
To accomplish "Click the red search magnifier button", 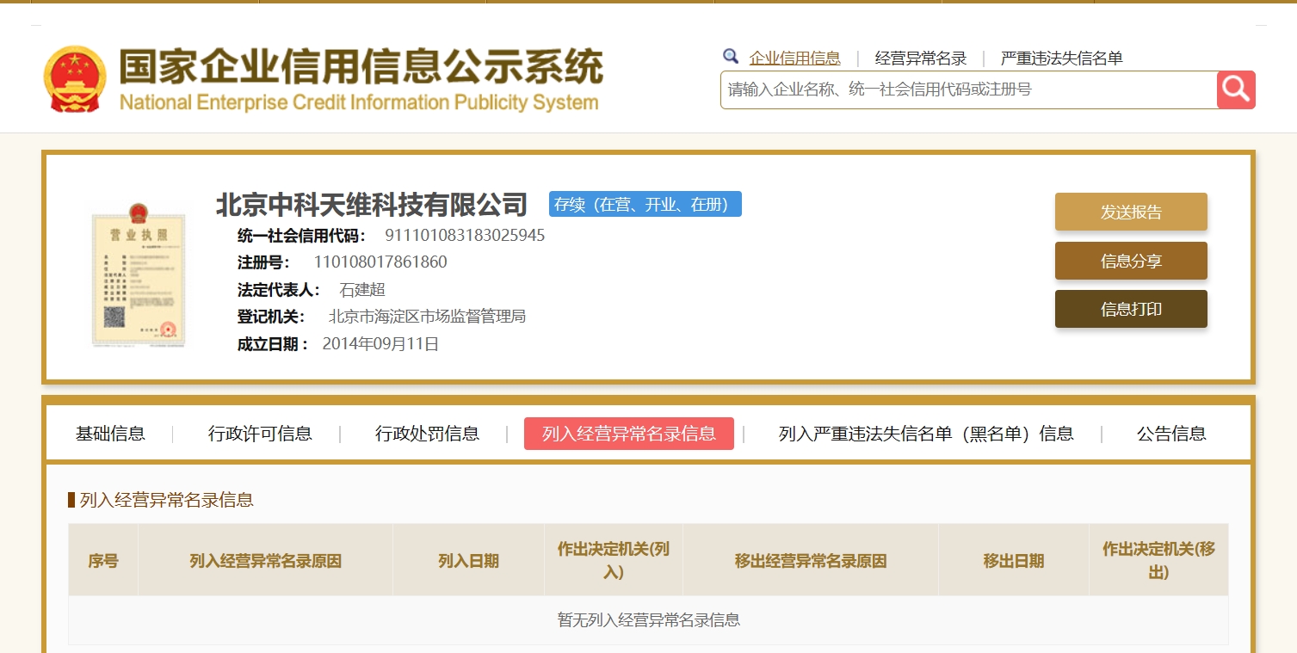I will 1236,89.
